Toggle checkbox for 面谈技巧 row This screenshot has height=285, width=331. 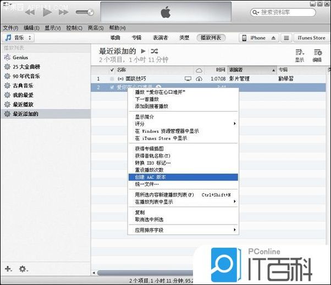[112, 79]
